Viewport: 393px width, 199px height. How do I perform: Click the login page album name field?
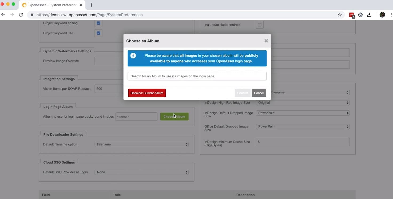(x=136, y=117)
